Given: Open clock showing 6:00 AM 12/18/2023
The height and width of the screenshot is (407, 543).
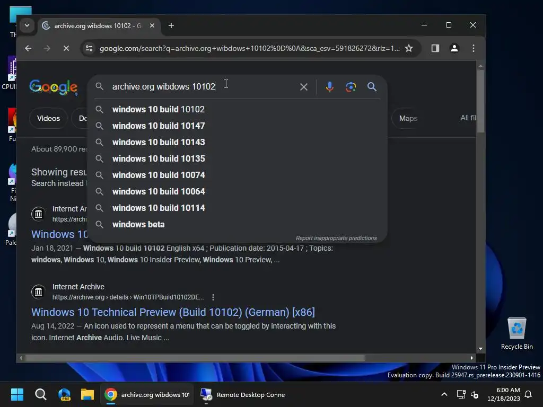Looking at the screenshot, I should click(504, 394).
